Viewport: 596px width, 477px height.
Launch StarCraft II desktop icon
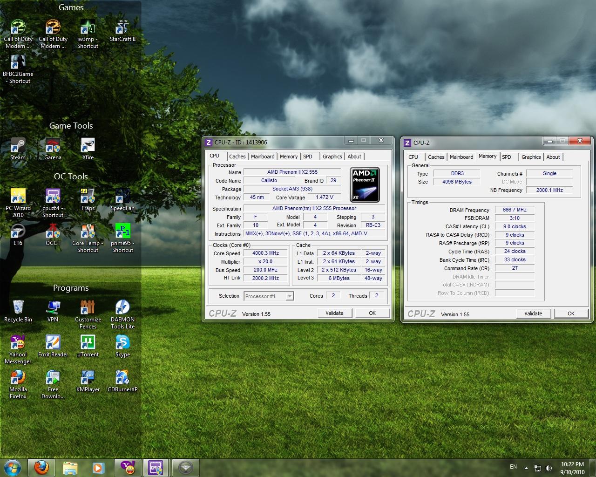point(122,31)
